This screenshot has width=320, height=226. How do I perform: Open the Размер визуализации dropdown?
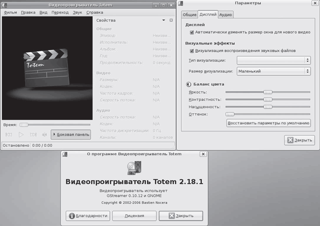(x=273, y=71)
